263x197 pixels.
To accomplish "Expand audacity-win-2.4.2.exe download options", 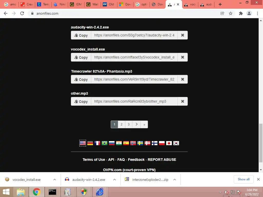I will 115,180.
